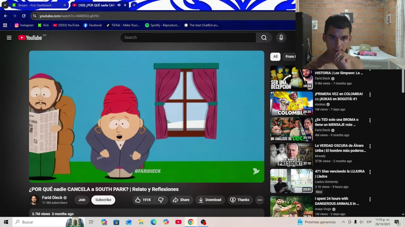Go back with browser back arrow

point(5,16)
